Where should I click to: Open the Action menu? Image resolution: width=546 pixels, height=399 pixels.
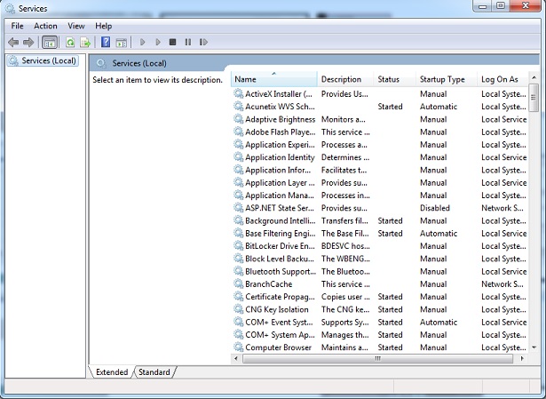pyautogui.click(x=45, y=26)
